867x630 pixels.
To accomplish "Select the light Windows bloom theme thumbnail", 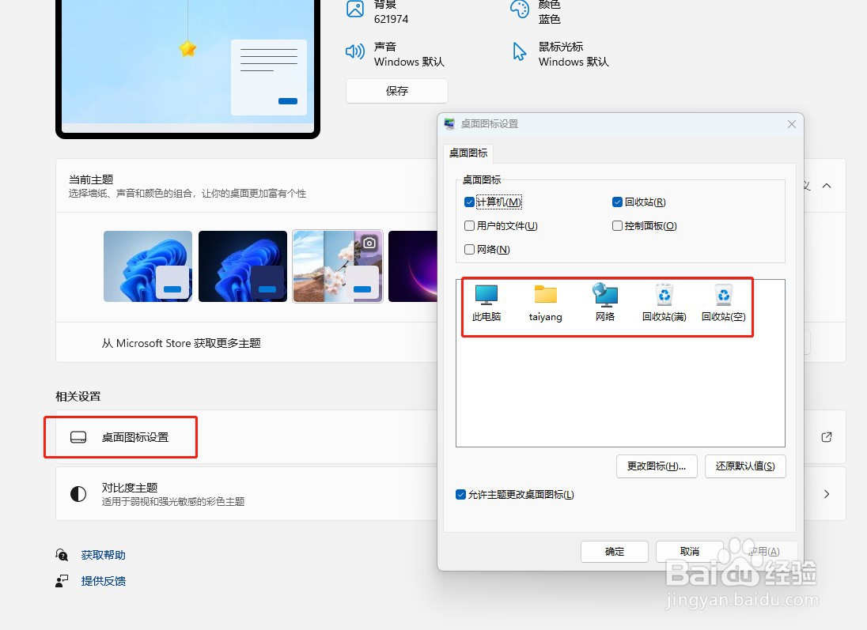I will (148, 266).
